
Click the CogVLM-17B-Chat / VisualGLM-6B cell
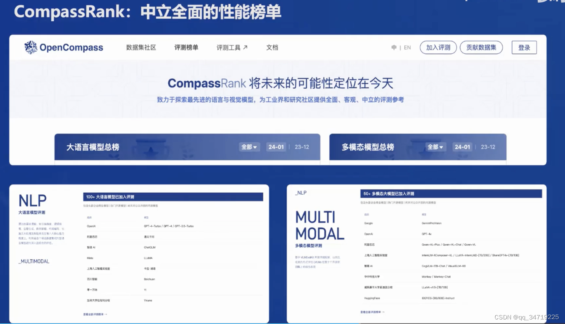tap(444, 266)
